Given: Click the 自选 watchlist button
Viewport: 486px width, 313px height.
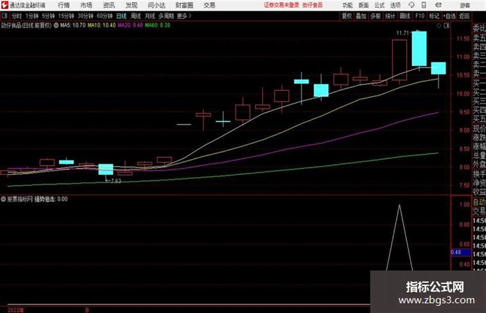Looking at the screenshot, I should tap(449, 16).
